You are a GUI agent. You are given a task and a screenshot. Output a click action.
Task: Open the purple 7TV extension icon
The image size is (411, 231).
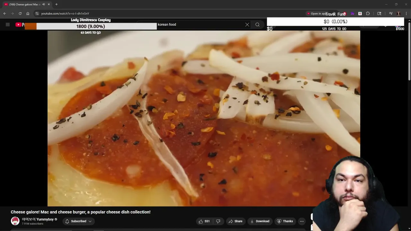coord(352,13)
